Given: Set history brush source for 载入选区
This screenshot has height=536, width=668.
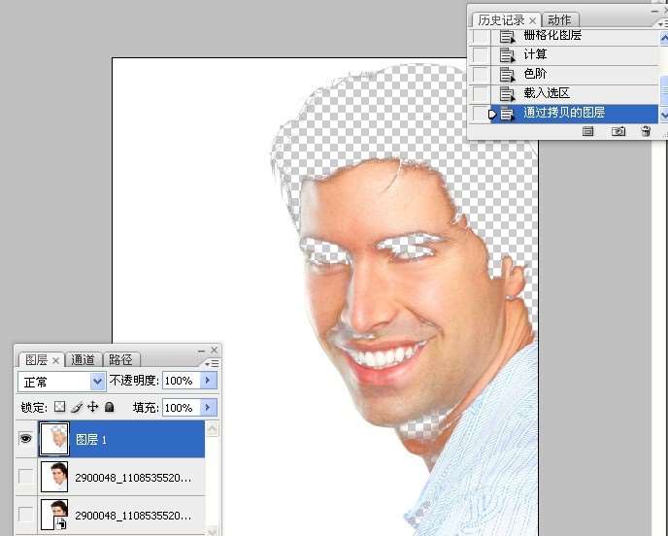Looking at the screenshot, I should [x=480, y=94].
